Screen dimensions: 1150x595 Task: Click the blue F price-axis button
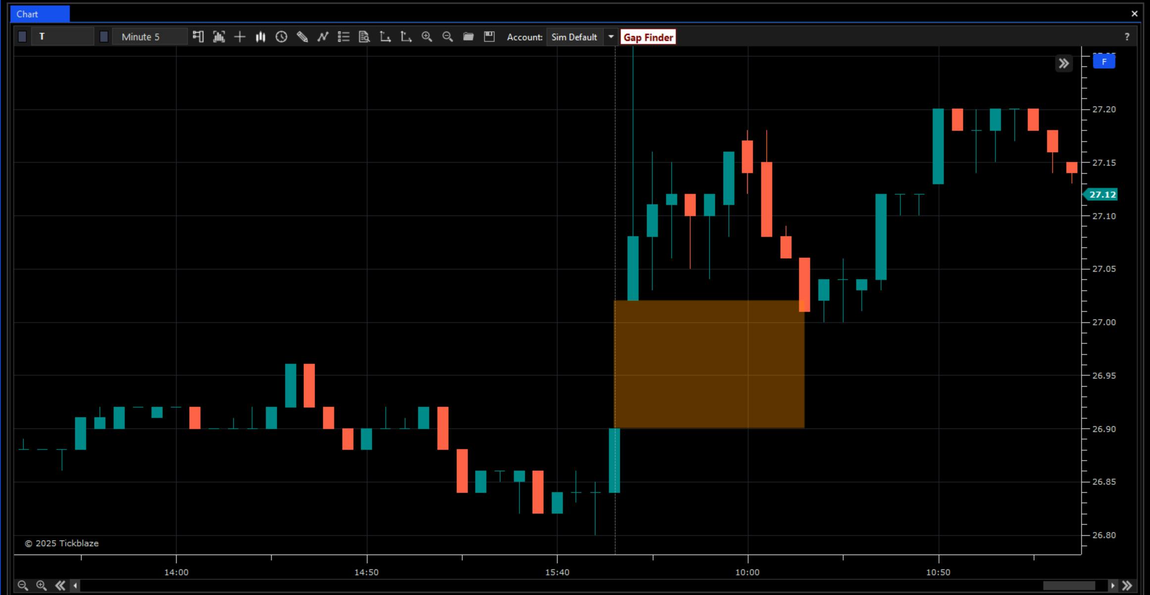click(1104, 62)
